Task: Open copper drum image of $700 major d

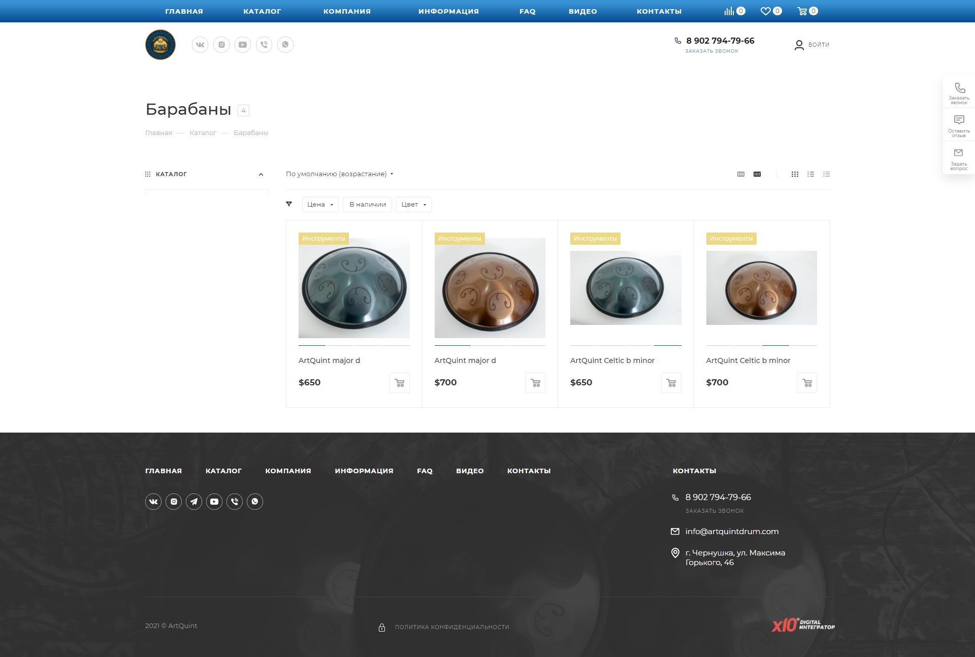Action: click(490, 288)
